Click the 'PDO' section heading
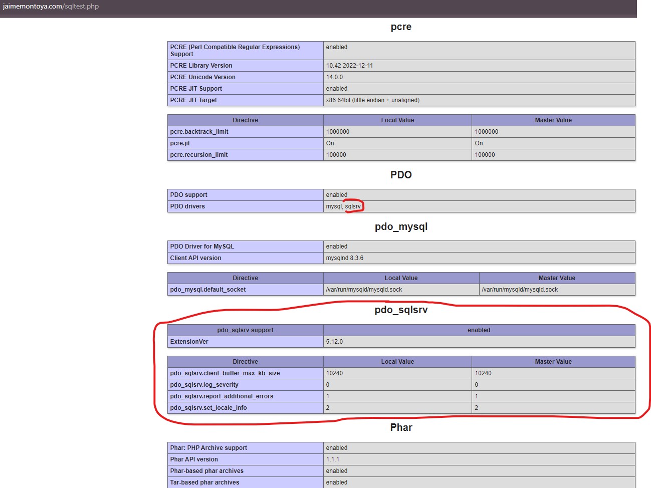 tap(401, 175)
